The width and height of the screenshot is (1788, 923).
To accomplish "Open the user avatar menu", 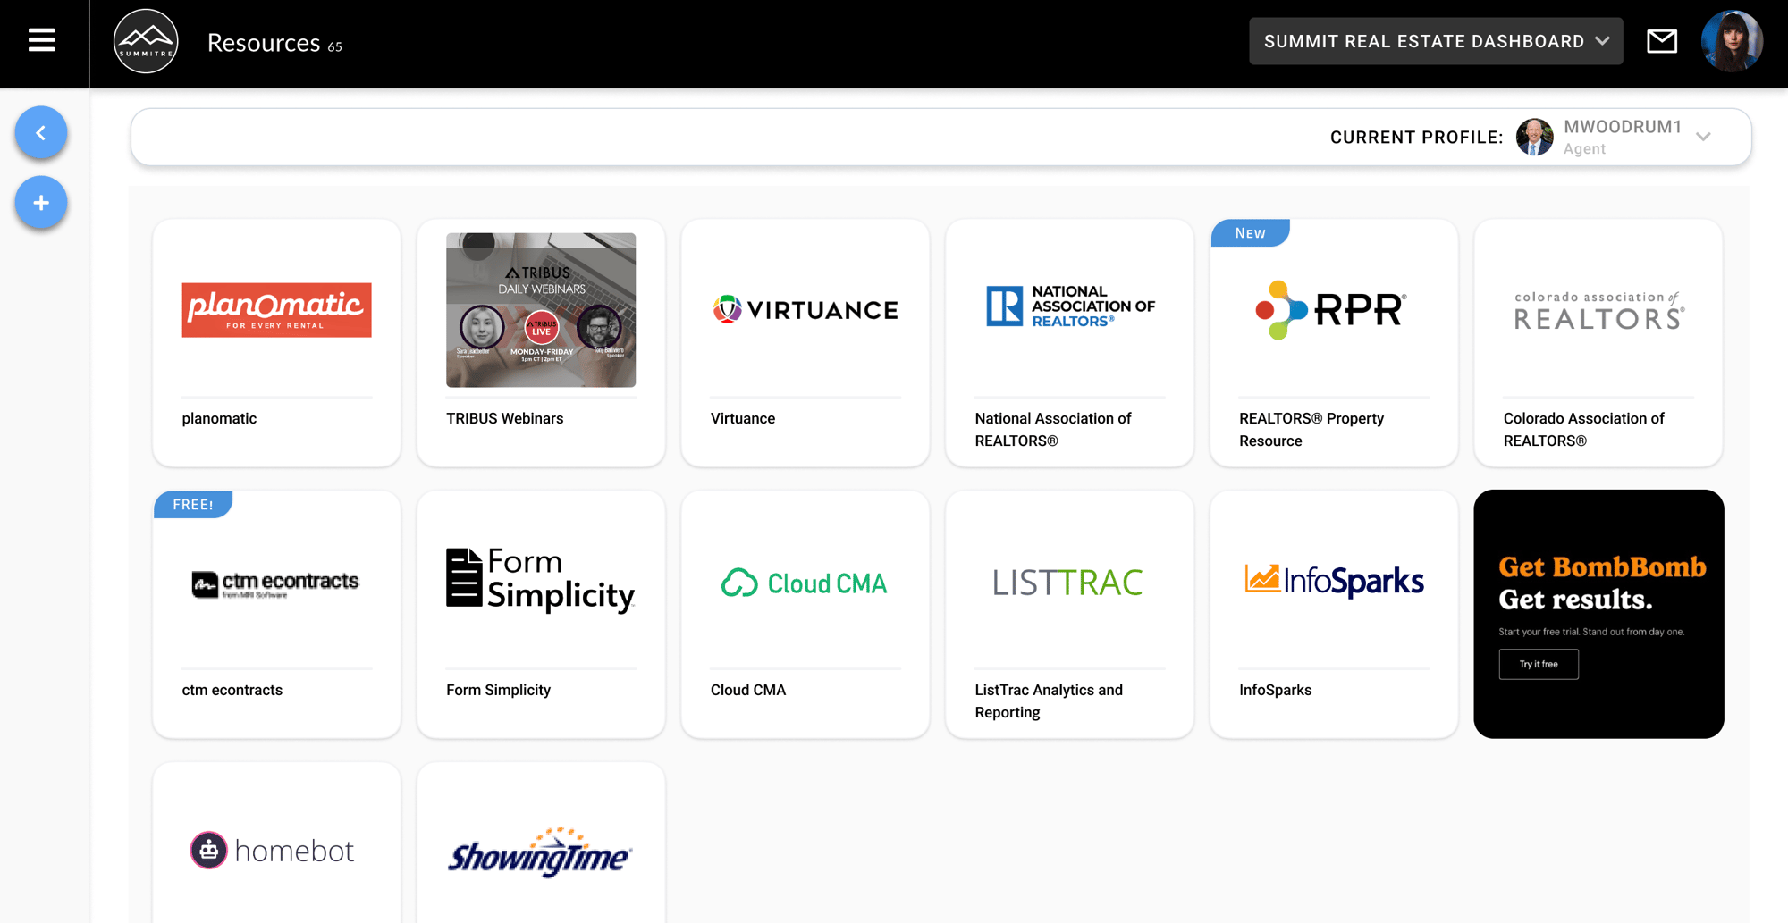I will (1732, 41).
